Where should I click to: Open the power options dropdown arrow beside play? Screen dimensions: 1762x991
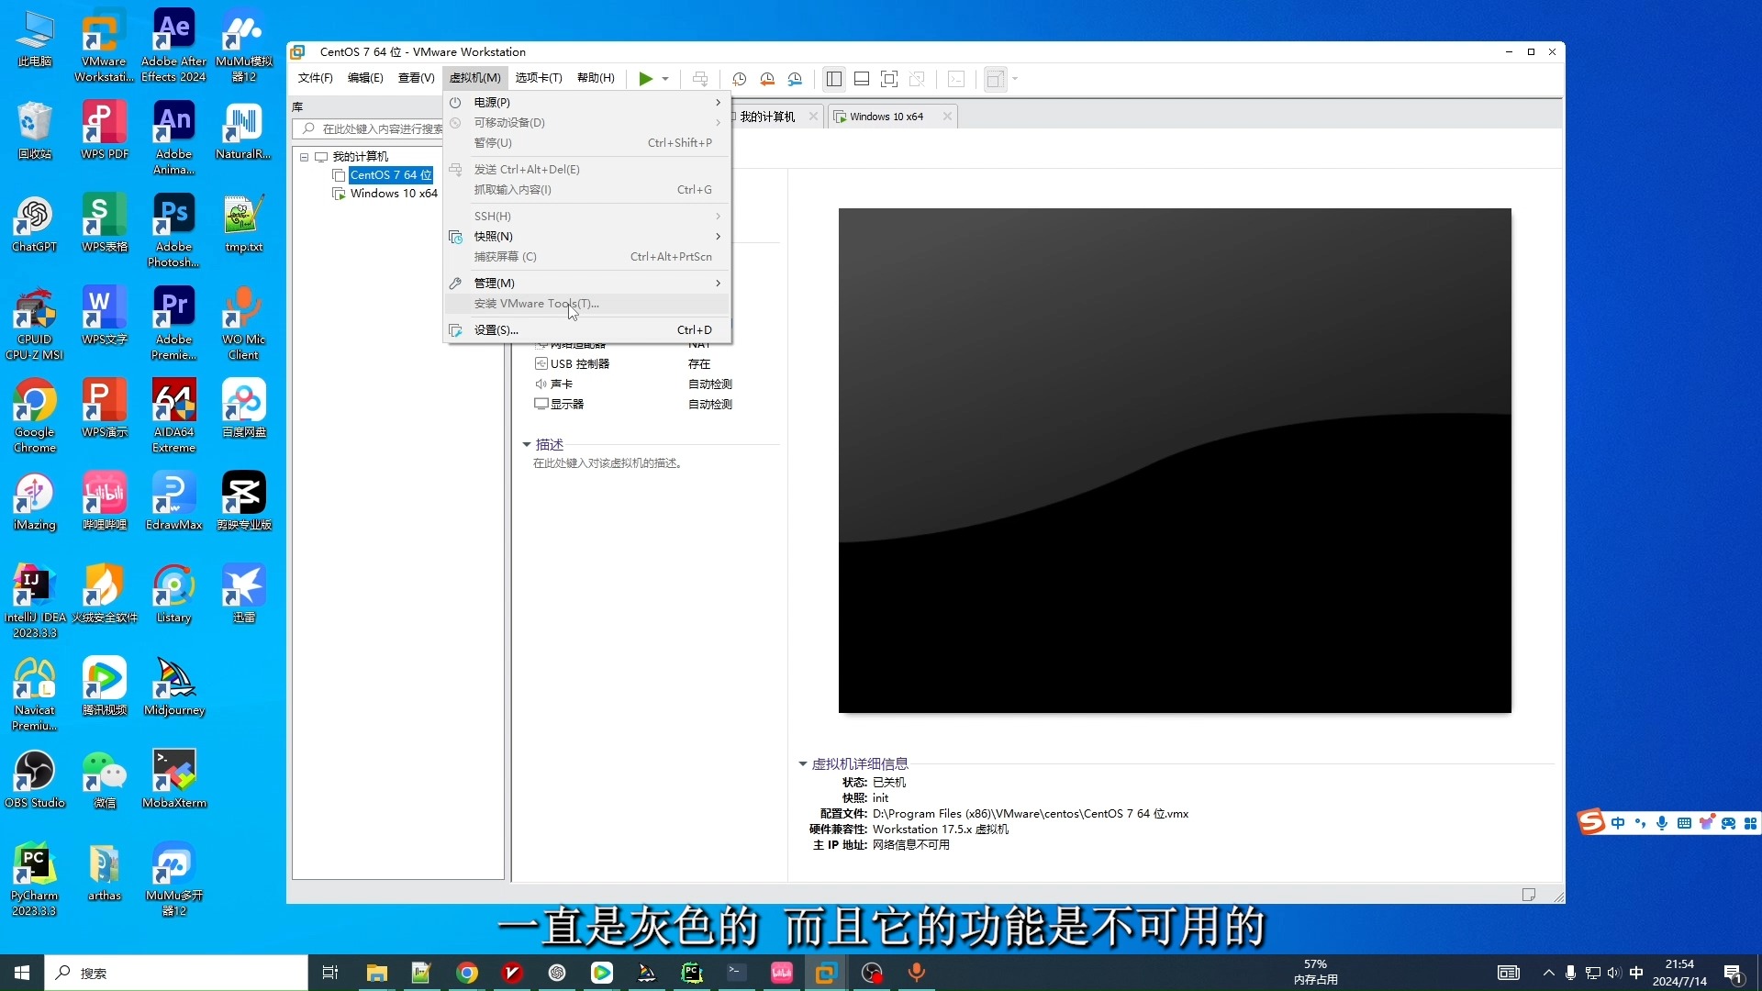[x=665, y=79]
